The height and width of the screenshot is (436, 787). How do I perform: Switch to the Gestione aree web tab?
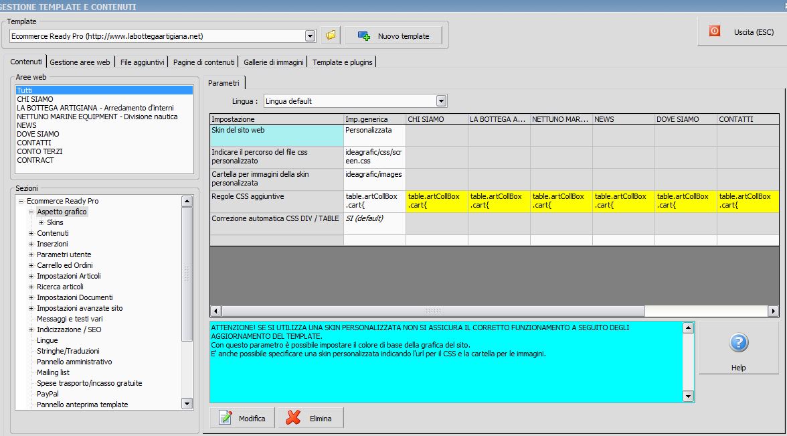coord(80,62)
